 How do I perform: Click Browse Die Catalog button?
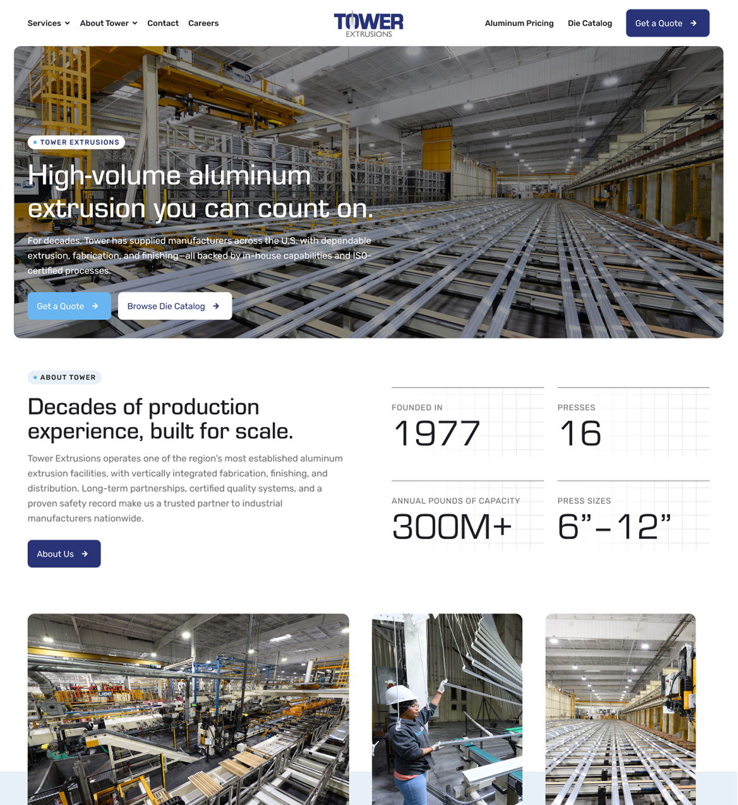(x=175, y=306)
